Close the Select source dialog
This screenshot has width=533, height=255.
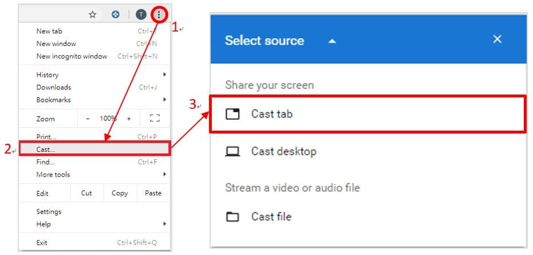click(498, 39)
